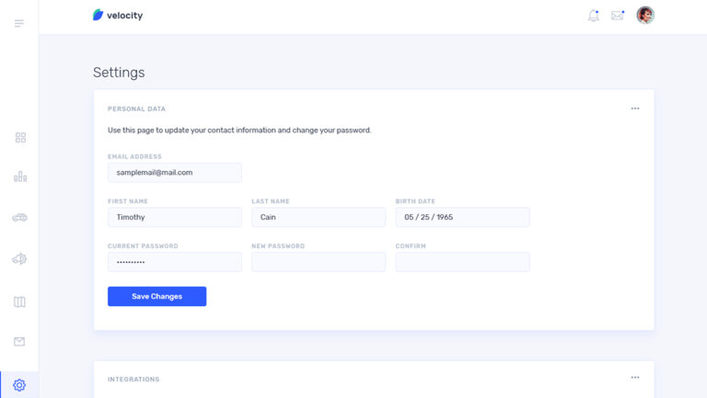Open notifications bell in the header

click(x=594, y=16)
